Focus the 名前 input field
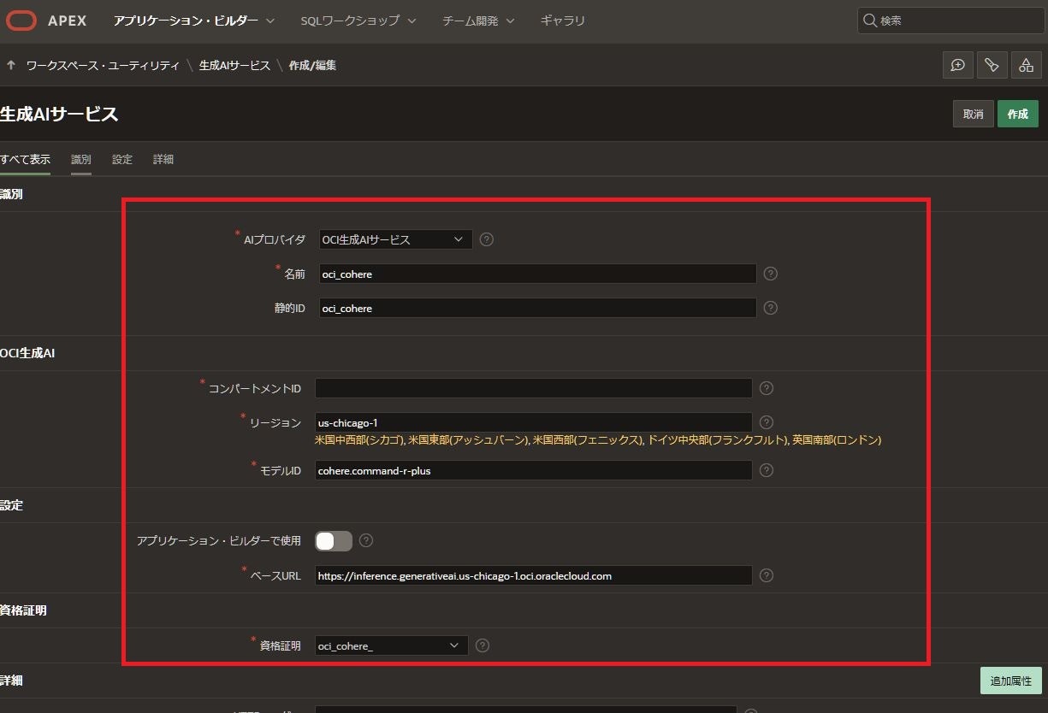The height and width of the screenshot is (713, 1048). click(537, 274)
